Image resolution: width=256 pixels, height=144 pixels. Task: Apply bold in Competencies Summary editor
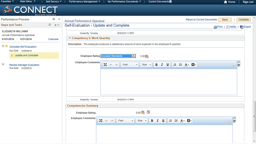click(x=152, y=121)
